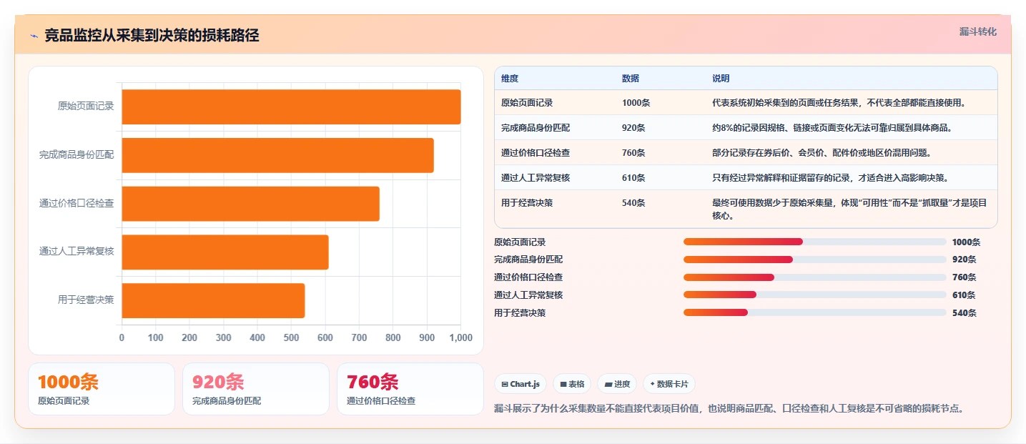Click the 1,000 tick on the x-axis
1026x444 pixels.
(x=460, y=337)
